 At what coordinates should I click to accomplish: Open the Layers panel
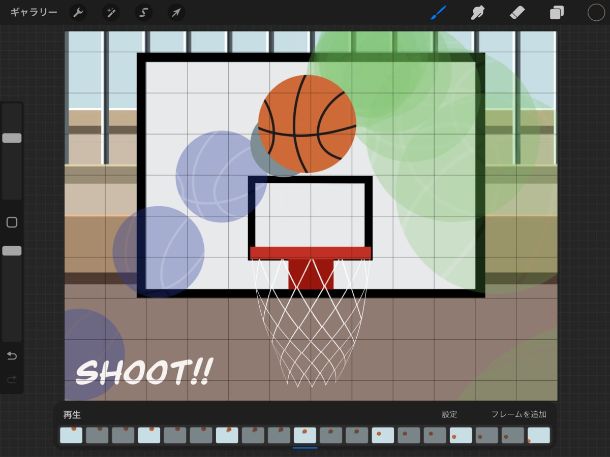557,13
